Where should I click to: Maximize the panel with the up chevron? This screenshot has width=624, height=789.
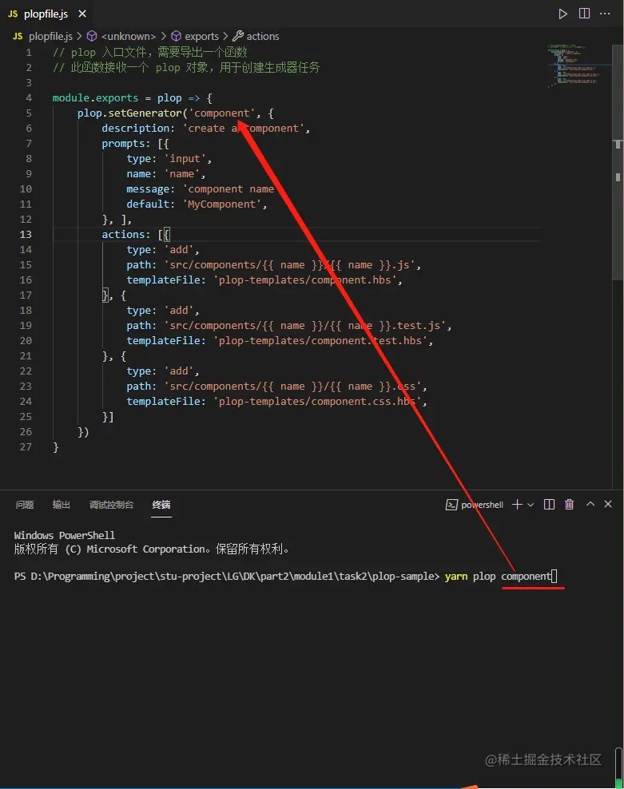coord(590,504)
